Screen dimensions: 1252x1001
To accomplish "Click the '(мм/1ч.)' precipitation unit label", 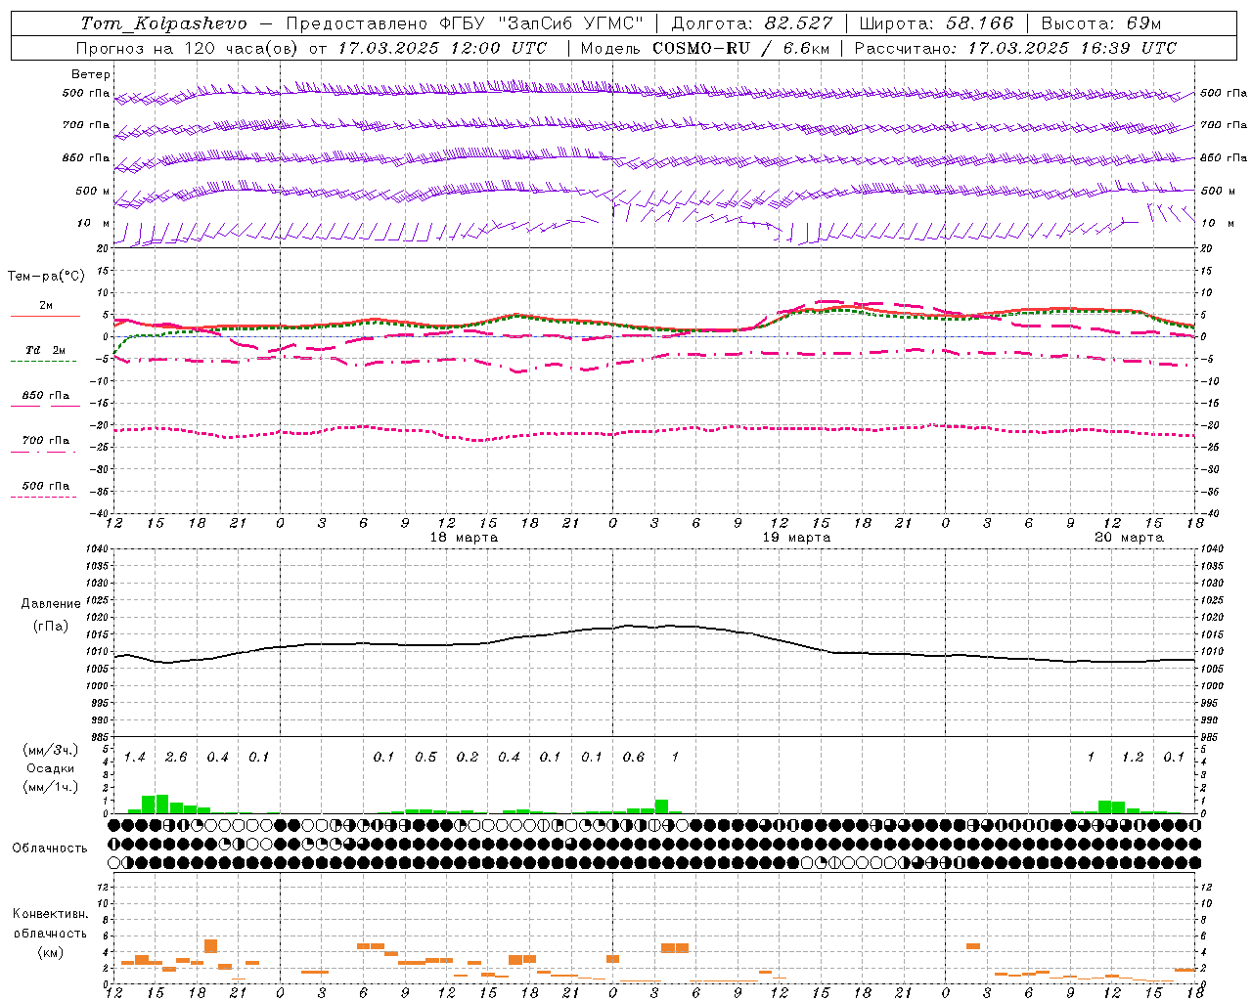I will 51,787.
